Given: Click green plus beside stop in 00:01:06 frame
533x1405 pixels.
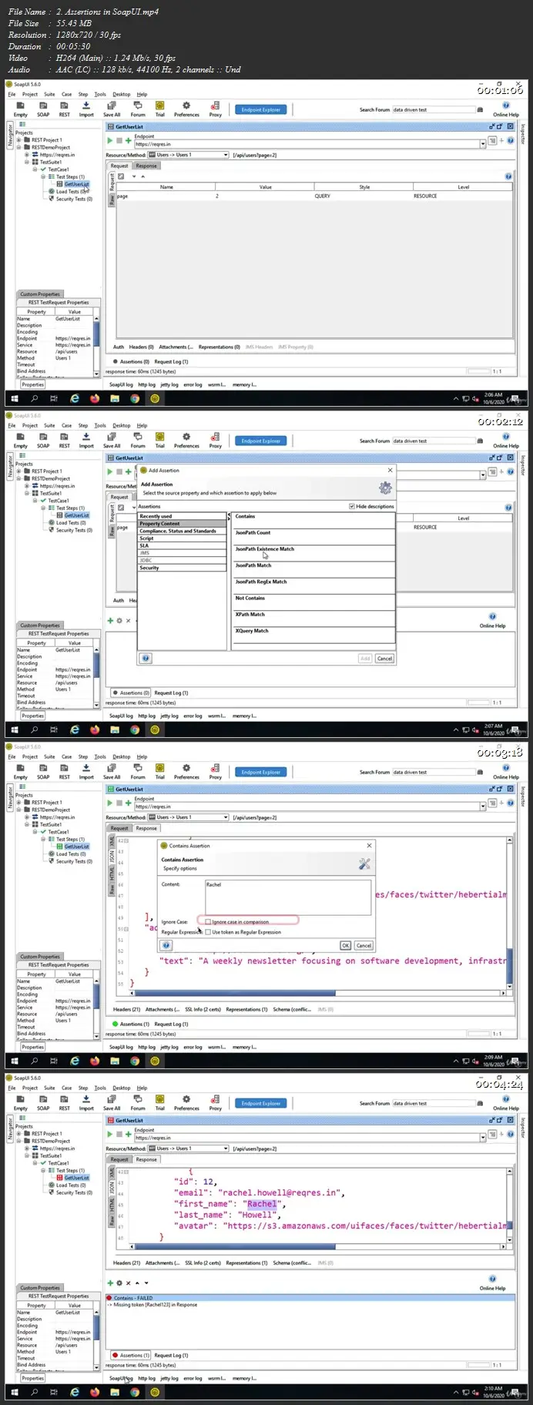Looking at the screenshot, I should [x=129, y=140].
